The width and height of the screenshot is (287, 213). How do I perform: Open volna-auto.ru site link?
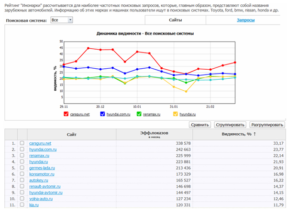coord(41,199)
